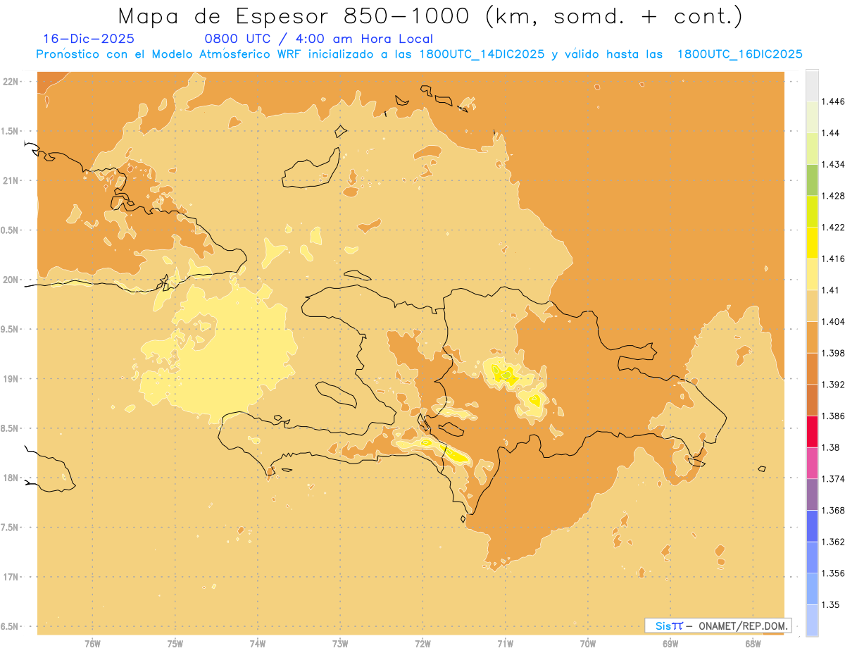Image resolution: width=845 pixels, height=653 pixels.
Task: Click the "76W" longitude label
Action: (x=92, y=643)
